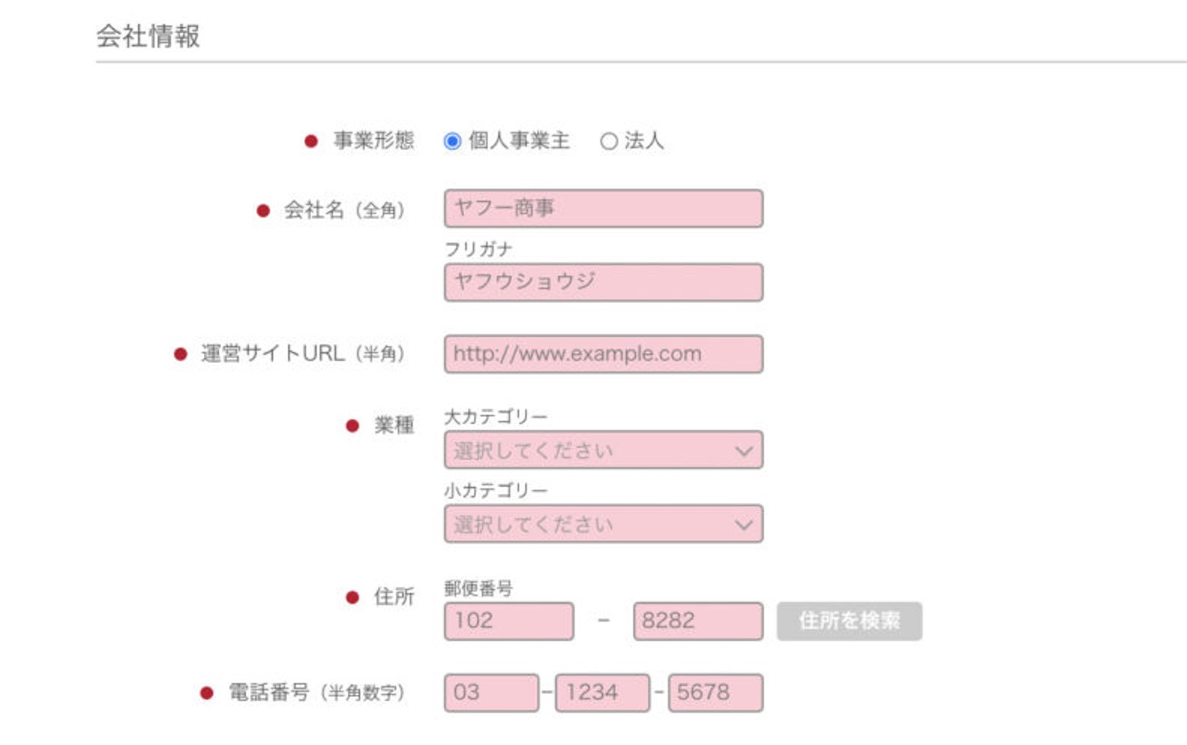Viewport: 1187px width, 745px height.
Task: Click the chevron arrow of 小カテゴリー select
Action: 743,524
